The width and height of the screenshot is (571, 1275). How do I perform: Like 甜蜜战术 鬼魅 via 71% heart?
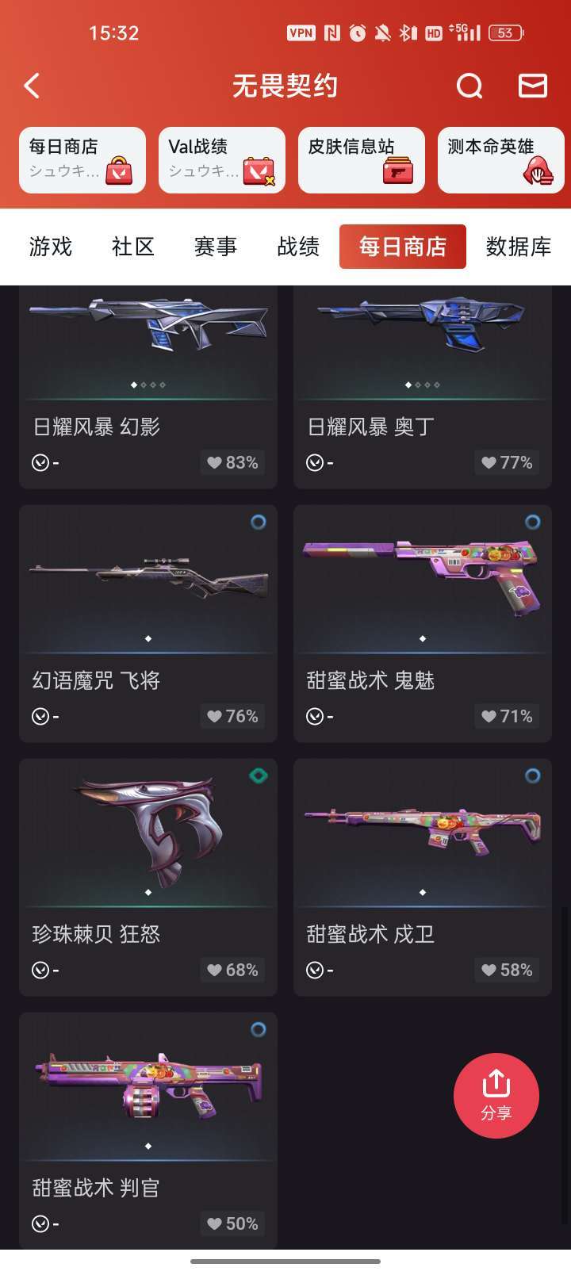[x=508, y=716]
